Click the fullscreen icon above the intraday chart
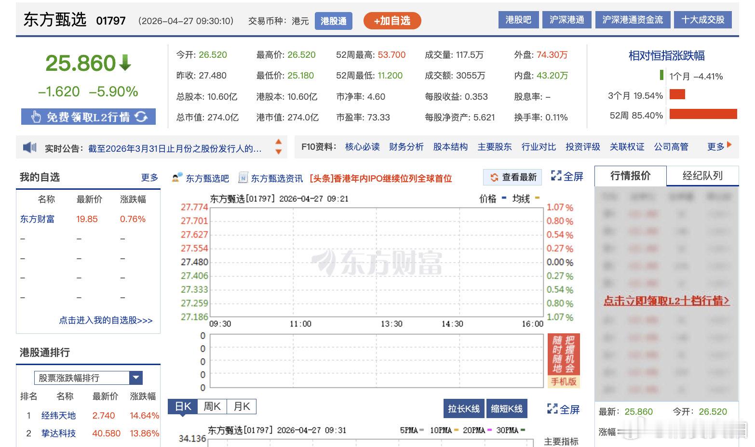 (556, 177)
